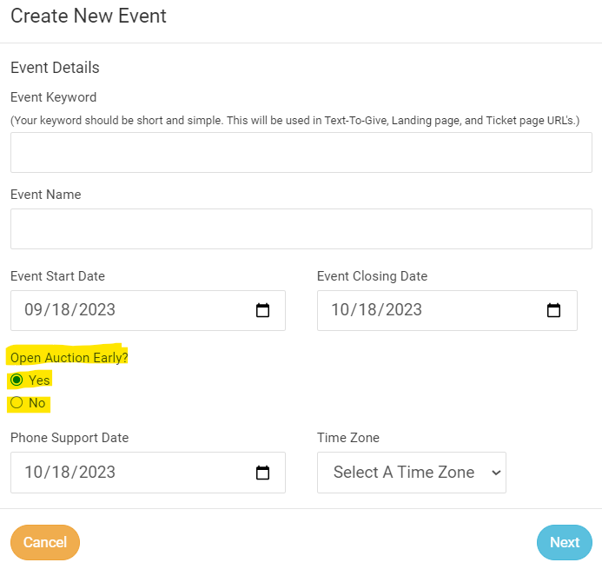This screenshot has width=602, height=569.
Task: Select No for Open Auction Early
Action: point(17,403)
